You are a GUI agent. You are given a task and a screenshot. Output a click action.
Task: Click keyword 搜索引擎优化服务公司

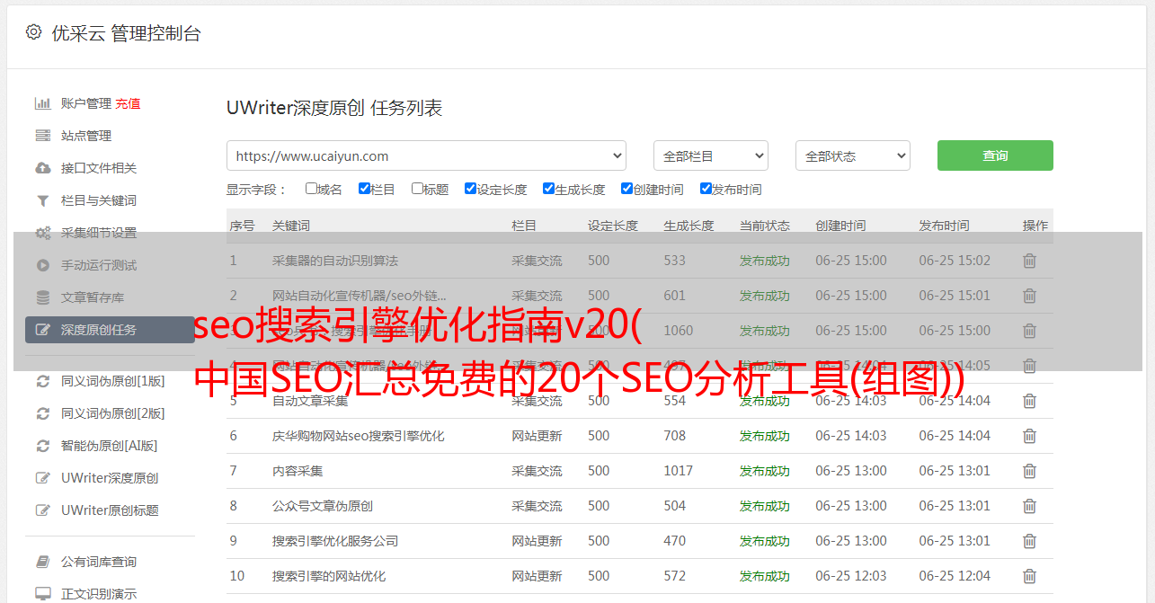(x=335, y=541)
